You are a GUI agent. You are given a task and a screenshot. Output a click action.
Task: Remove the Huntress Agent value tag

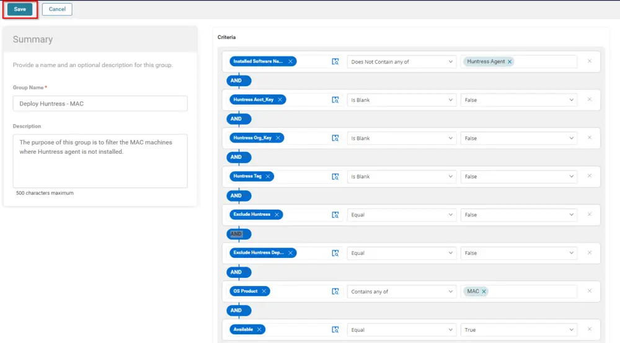(509, 62)
